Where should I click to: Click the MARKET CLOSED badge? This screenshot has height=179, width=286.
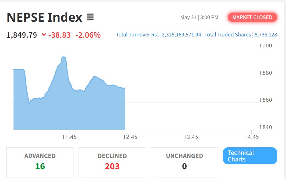(252, 17)
